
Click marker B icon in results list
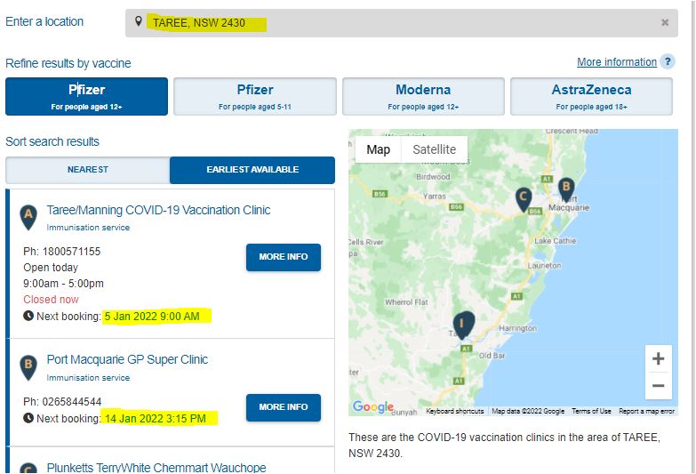[28, 367]
